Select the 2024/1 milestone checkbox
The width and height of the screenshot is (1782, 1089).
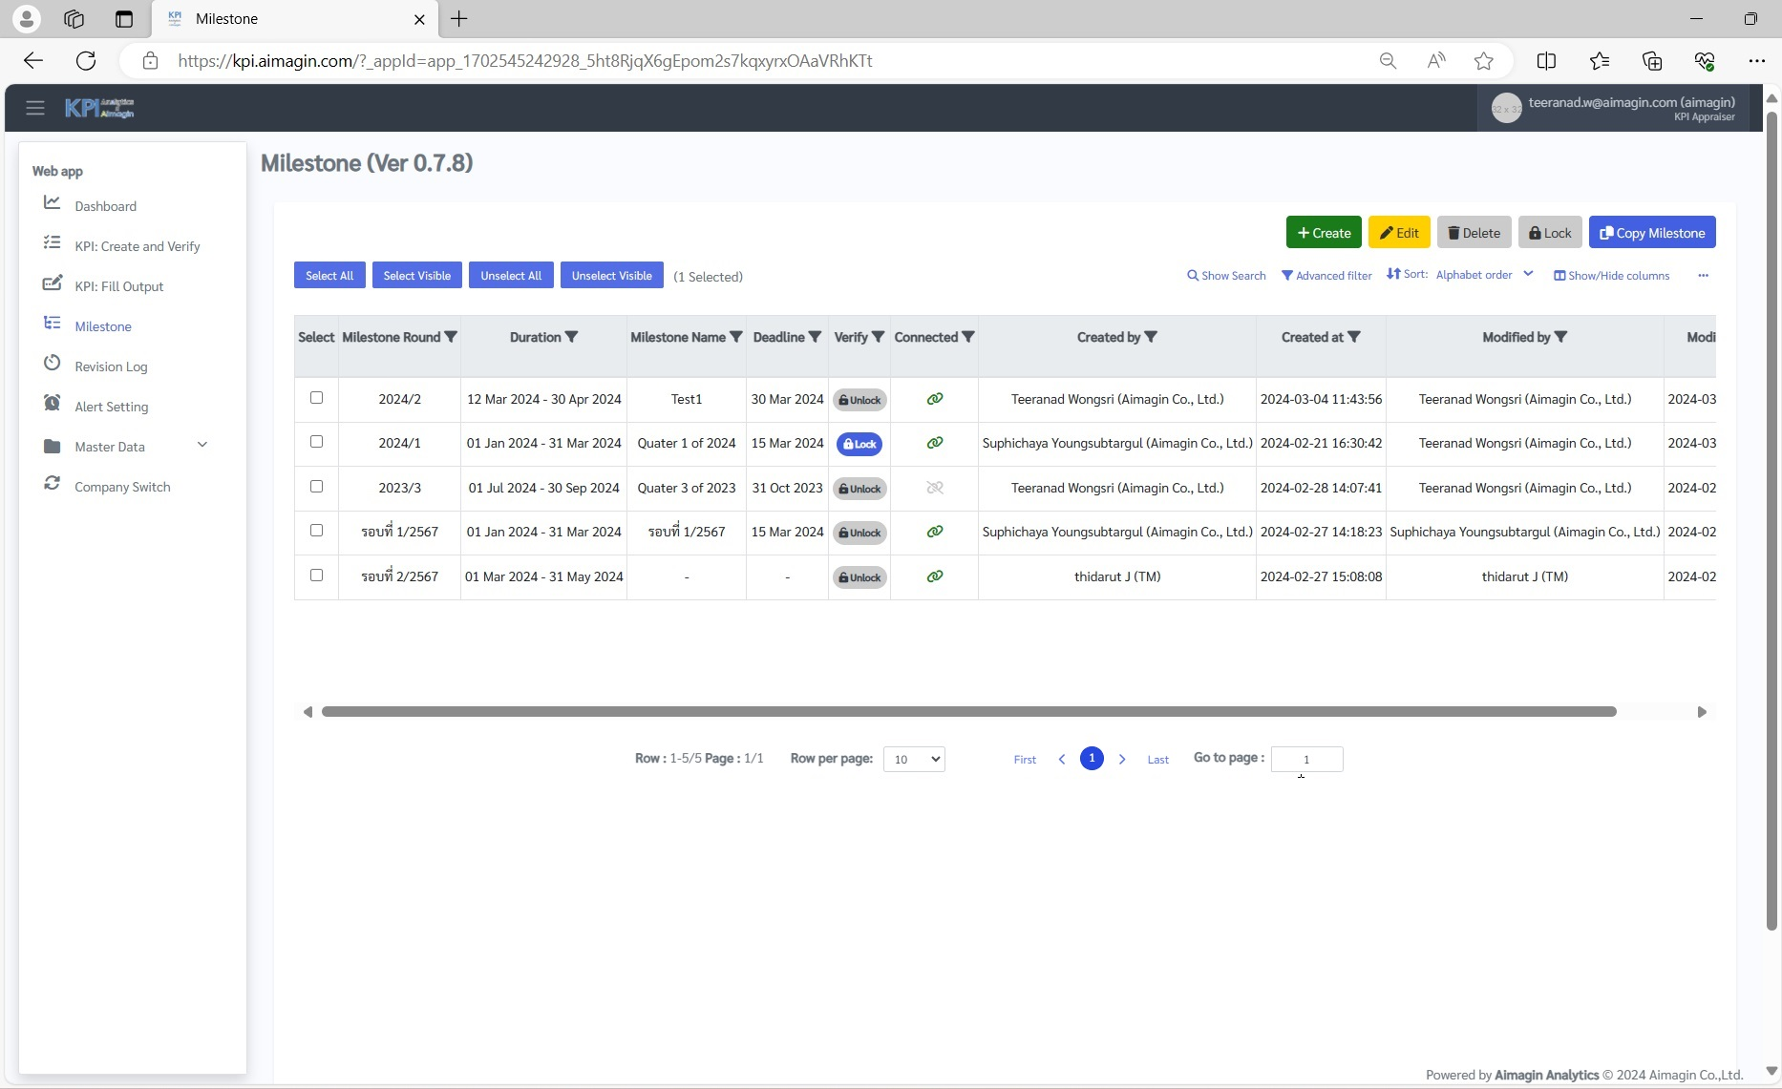coord(316,442)
